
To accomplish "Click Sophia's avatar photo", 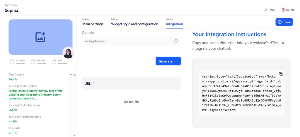I will [x=68, y=53].
